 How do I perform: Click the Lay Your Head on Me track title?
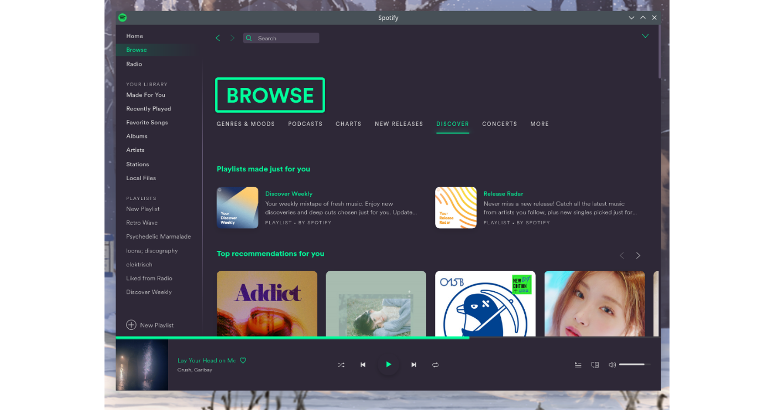(206, 361)
